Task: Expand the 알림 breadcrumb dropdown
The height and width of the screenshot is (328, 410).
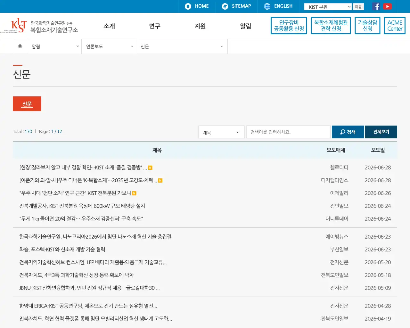Action: click(x=54, y=46)
